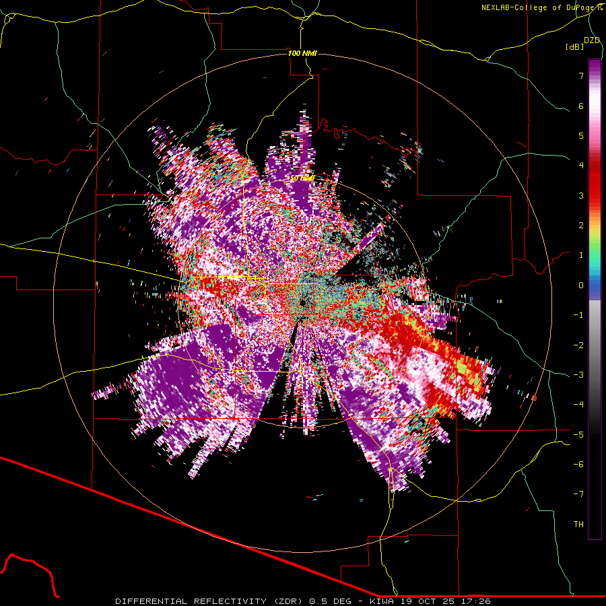Click the 1 value on the dB scale
The height and width of the screenshot is (606, 606).
tap(581, 255)
